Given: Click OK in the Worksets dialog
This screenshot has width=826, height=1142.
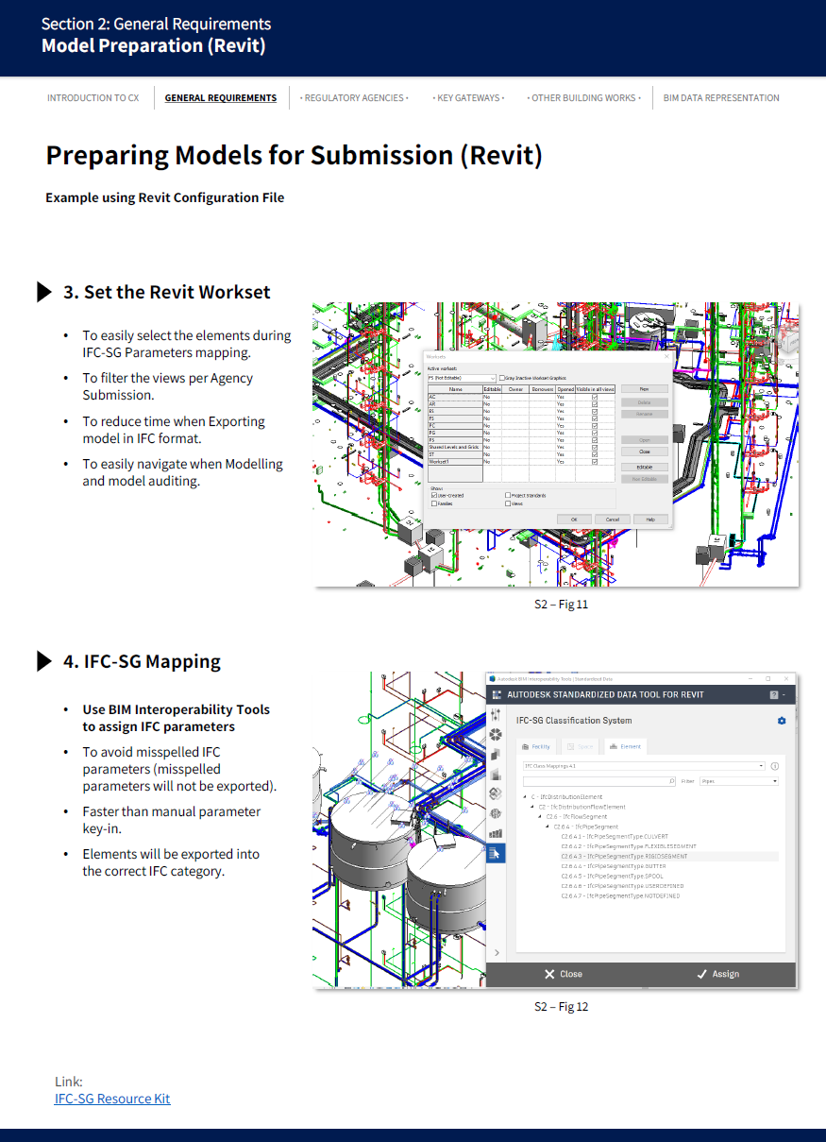Looking at the screenshot, I should pos(574,520).
